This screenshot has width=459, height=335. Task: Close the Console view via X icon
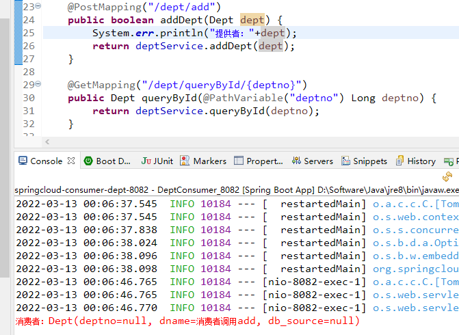71,161
